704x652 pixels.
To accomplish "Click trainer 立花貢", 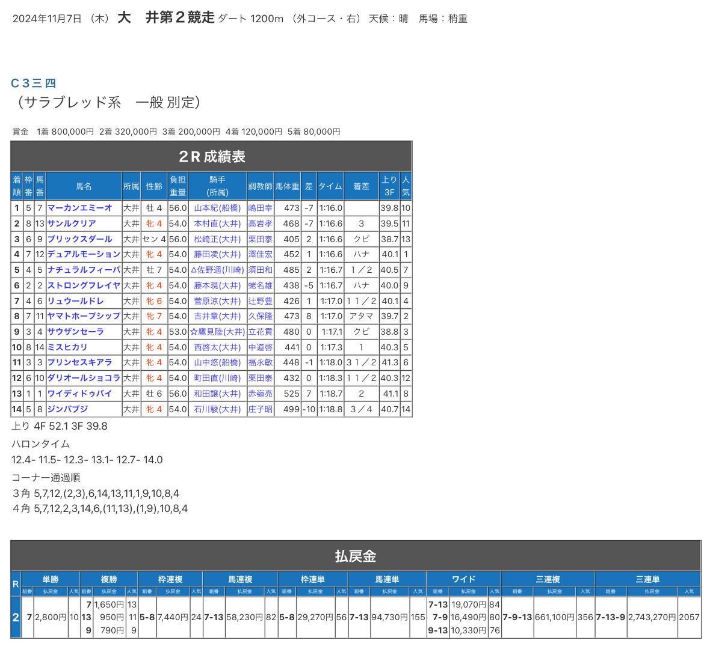I will [261, 332].
